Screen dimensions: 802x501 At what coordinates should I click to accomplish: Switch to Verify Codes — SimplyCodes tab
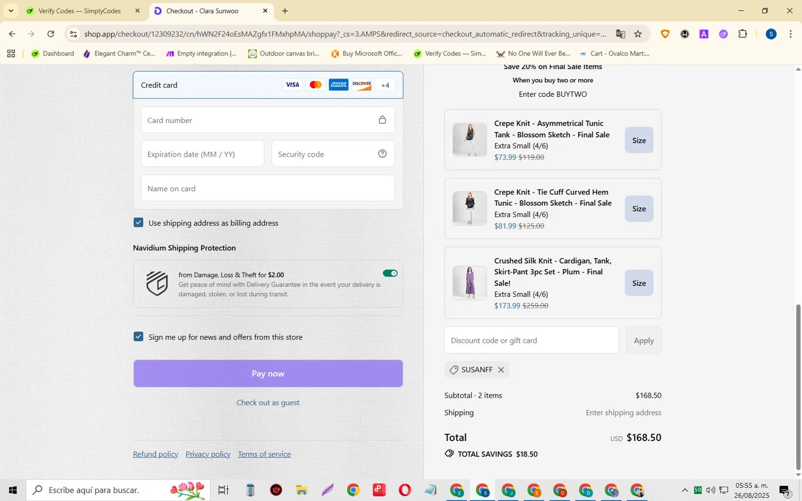(x=80, y=11)
